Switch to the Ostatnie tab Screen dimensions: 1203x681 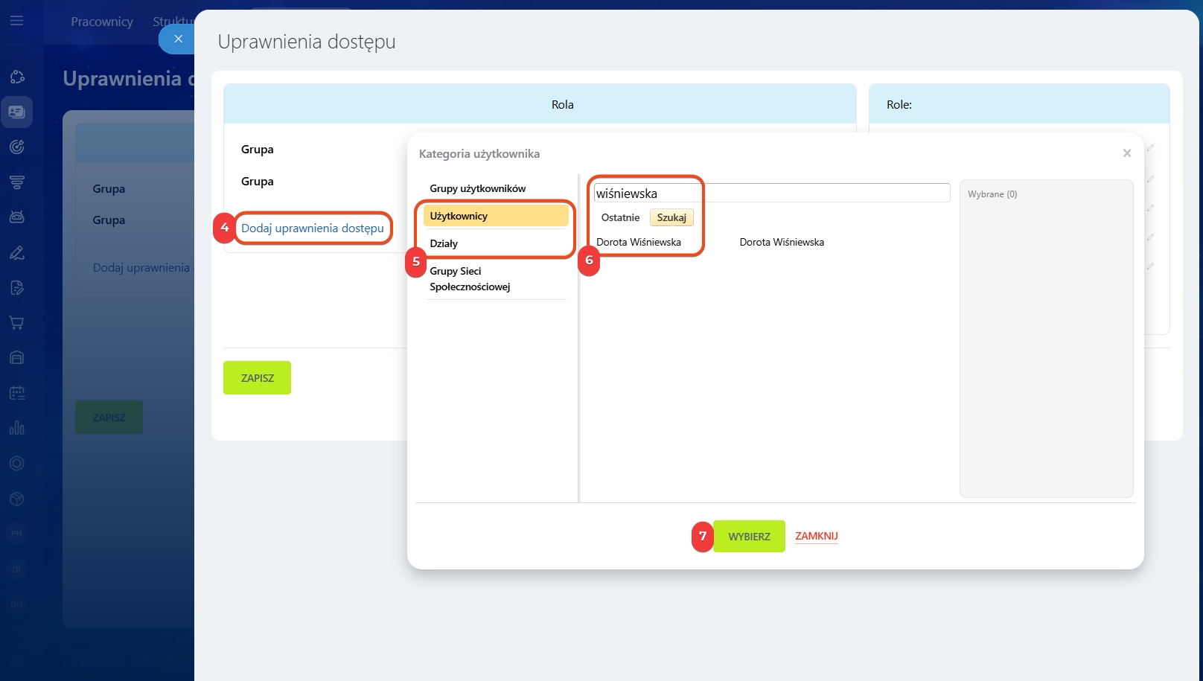point(620,217)
